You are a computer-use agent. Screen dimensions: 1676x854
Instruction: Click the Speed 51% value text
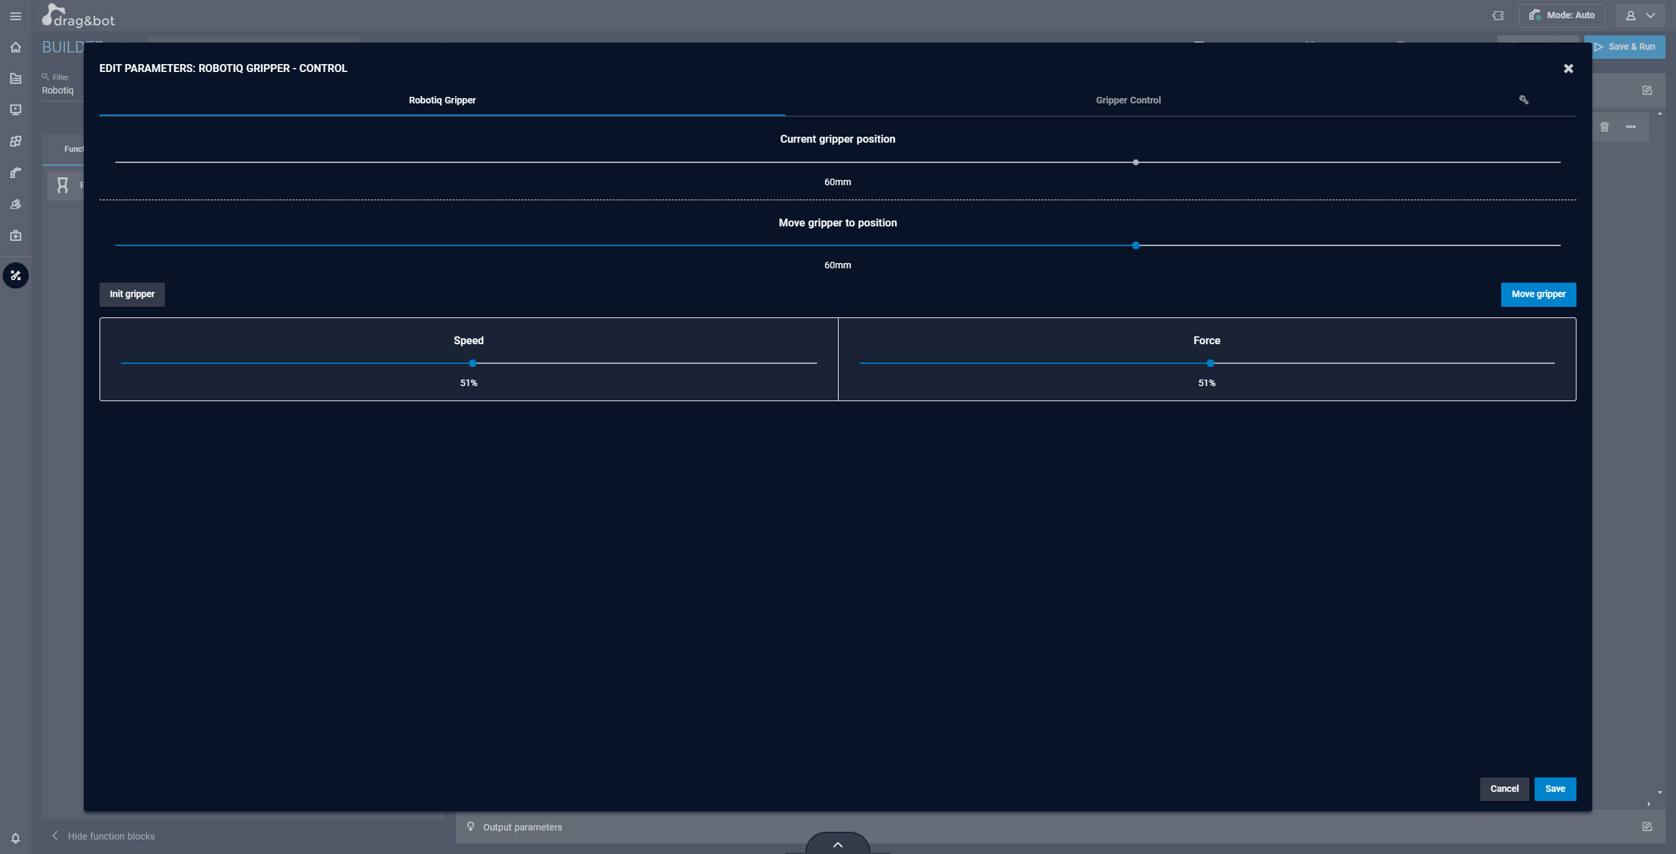(x=469, y=383)
